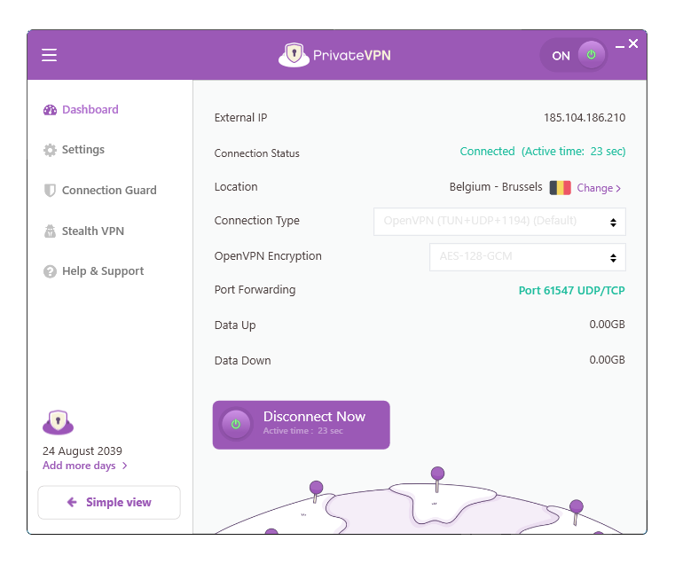Click Disconnect Now button
The height and width of the screenshot is (564, 675).
tap(302, 425)
